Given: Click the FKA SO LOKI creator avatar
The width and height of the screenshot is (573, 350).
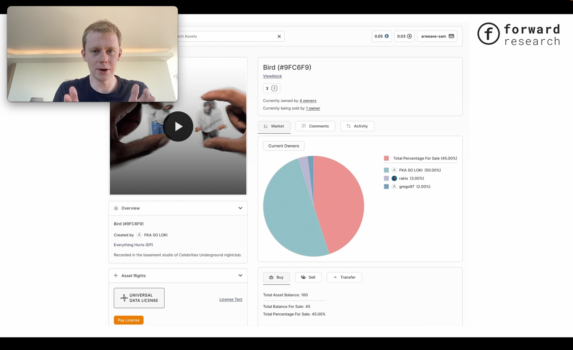Looking at the screenshot, I should (139, 235).
